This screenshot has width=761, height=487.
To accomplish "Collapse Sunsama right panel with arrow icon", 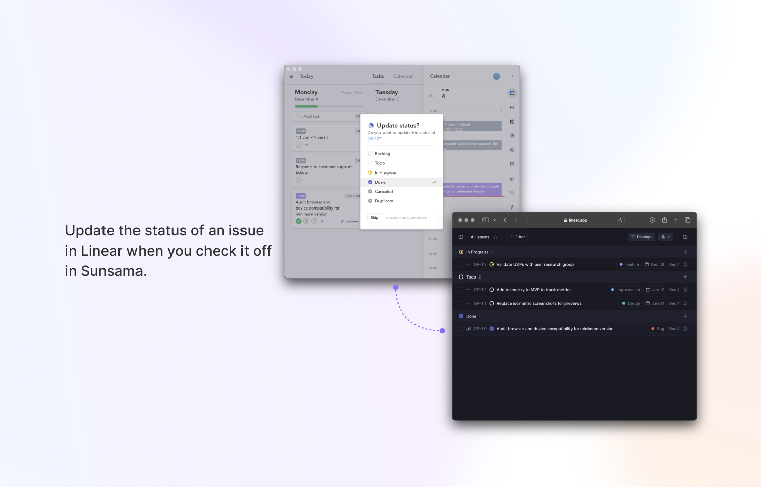I will coord(512,76).
